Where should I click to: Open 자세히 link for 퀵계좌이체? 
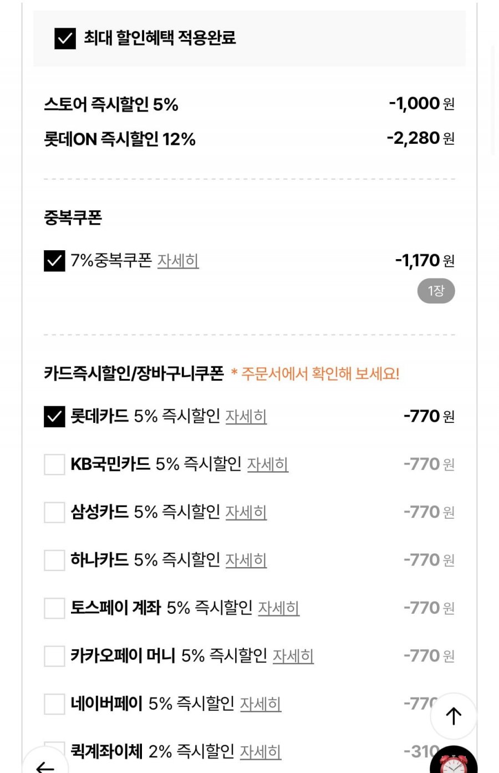(261, 752)
